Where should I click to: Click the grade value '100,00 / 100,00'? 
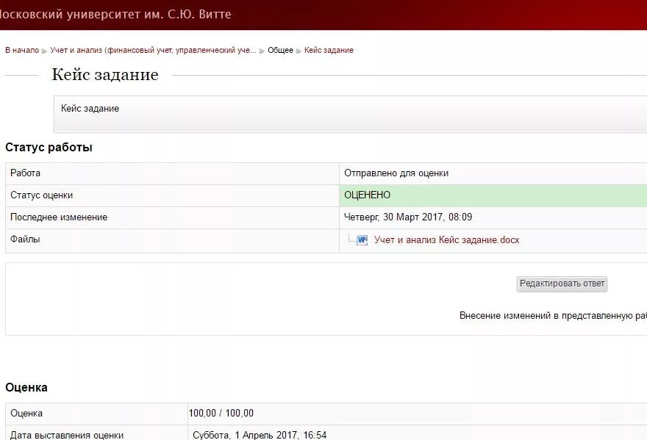pyautogui.click(x=221, y=414)
